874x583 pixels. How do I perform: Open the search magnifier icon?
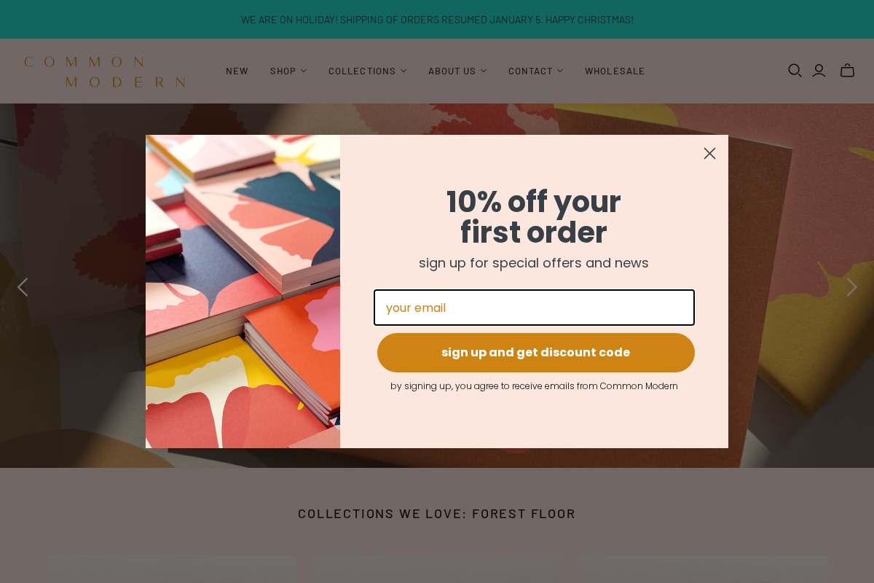tap(795, 71)
